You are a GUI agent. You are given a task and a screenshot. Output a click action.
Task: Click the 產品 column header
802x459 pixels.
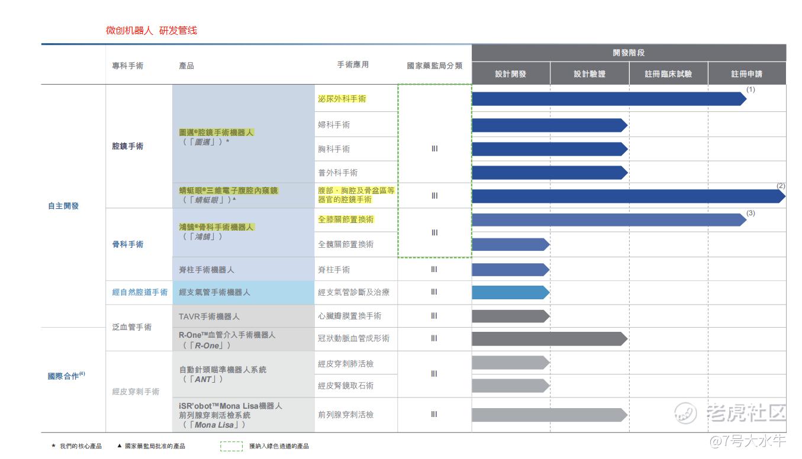click(186, 66)
